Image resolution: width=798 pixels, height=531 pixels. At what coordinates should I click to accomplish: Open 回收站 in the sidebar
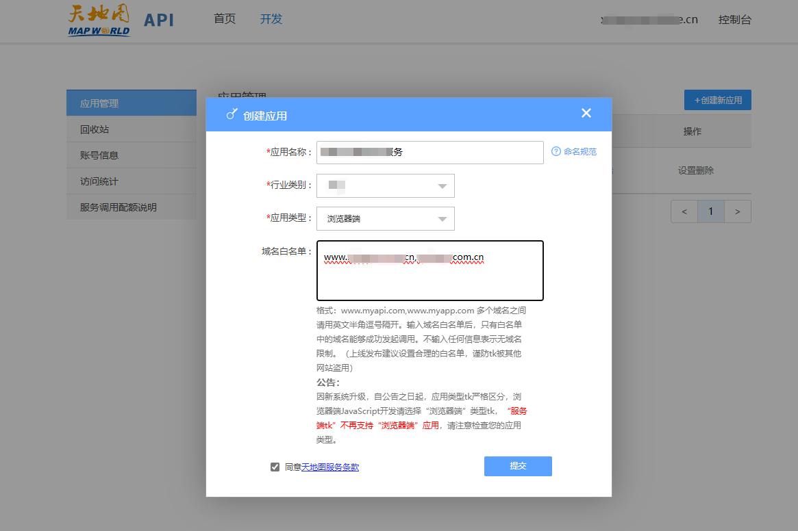131,129
